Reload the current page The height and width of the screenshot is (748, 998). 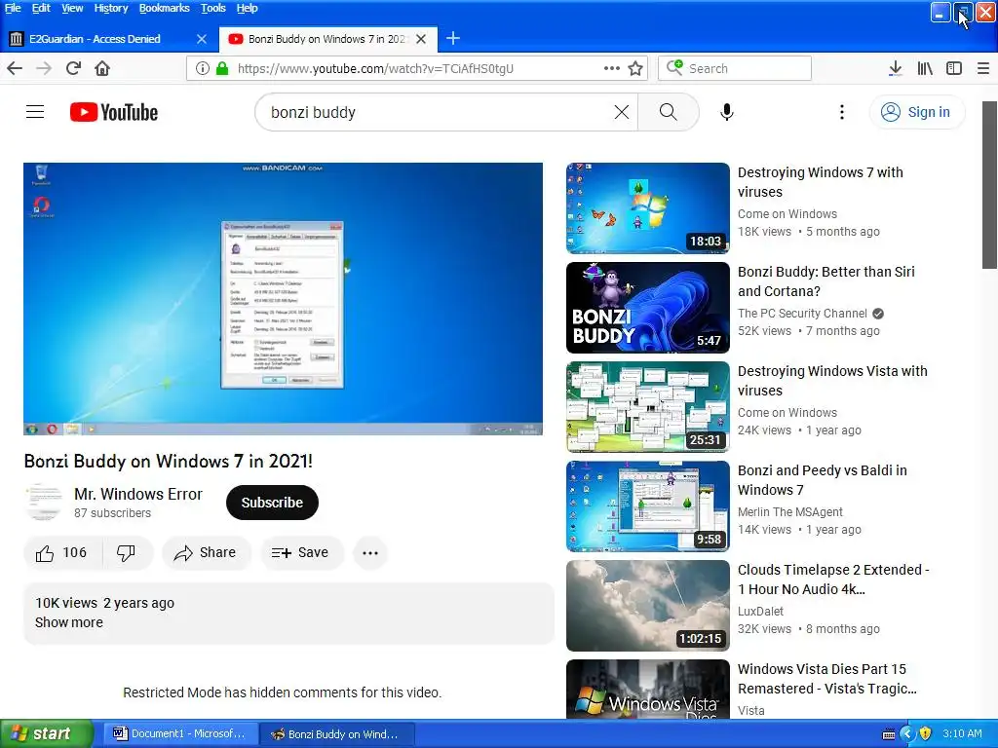coord(73,68)
